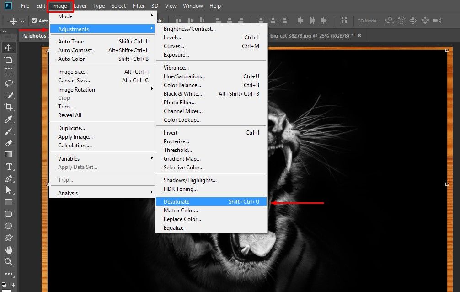Click right-middle transform handle on canvas
Viewport: 460px width, 292px height.
(x=447, y=184)
